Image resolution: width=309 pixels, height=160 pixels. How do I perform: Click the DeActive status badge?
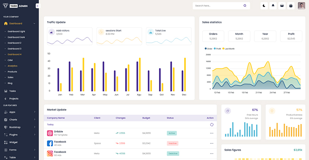point(173,154)
